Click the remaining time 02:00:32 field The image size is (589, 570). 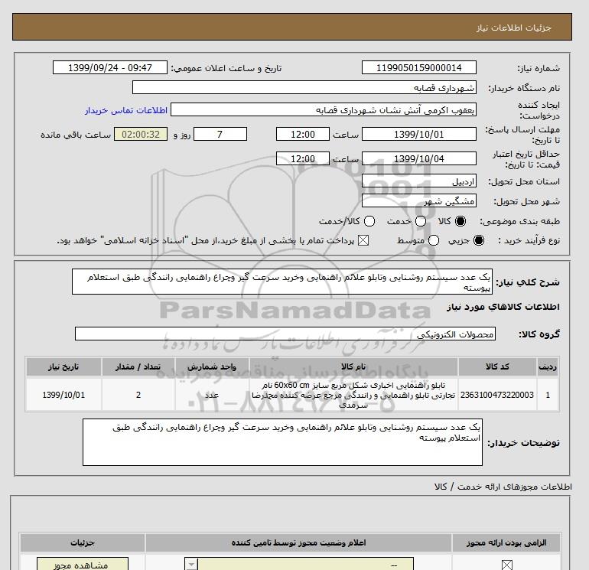(141, 134)
